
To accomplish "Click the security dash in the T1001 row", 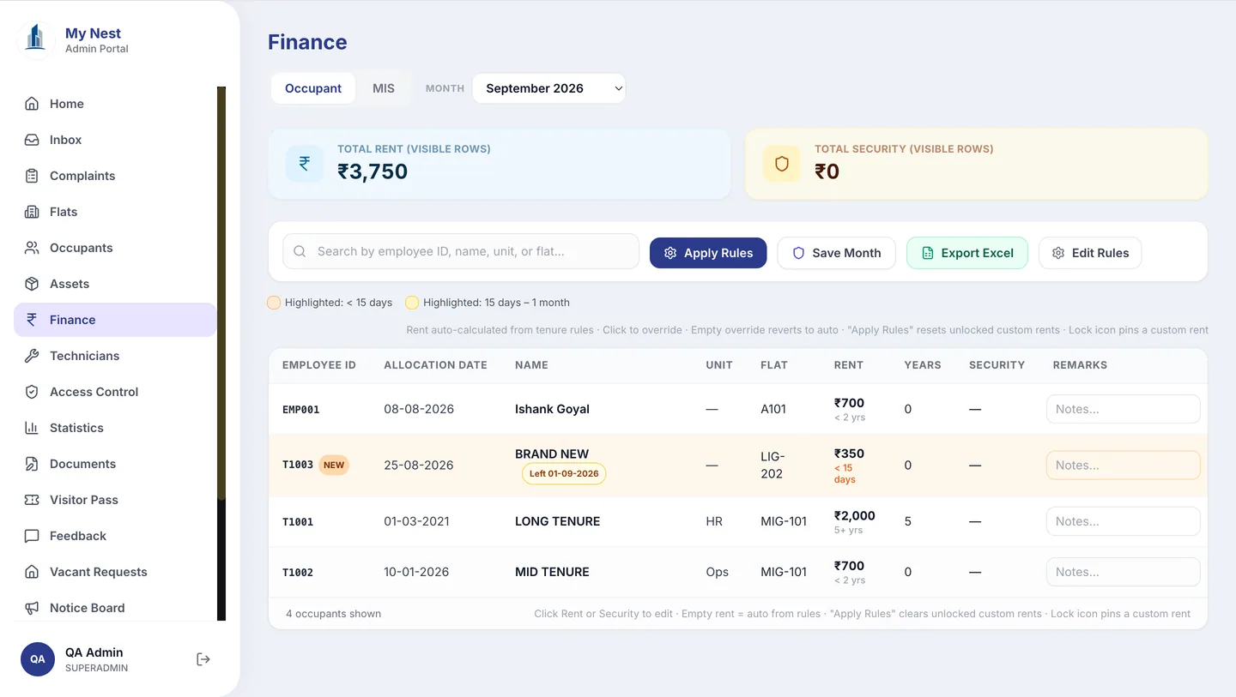I will coord(975,521).
